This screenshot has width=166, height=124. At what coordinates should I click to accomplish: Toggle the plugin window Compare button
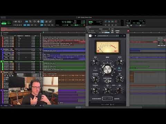tap(107, 33)
